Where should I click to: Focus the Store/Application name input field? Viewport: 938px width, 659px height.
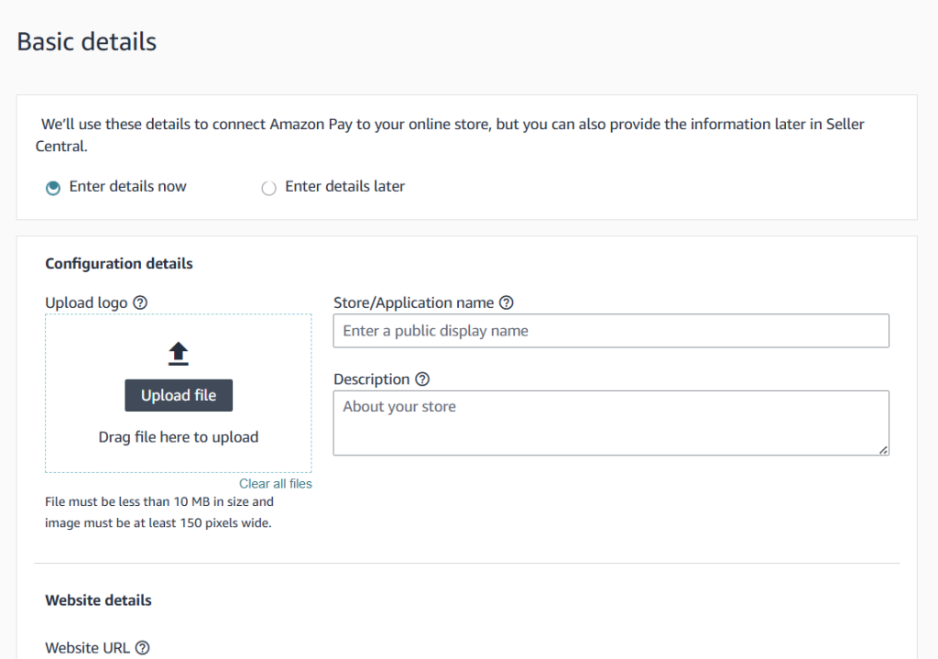[x=610, y=331]
